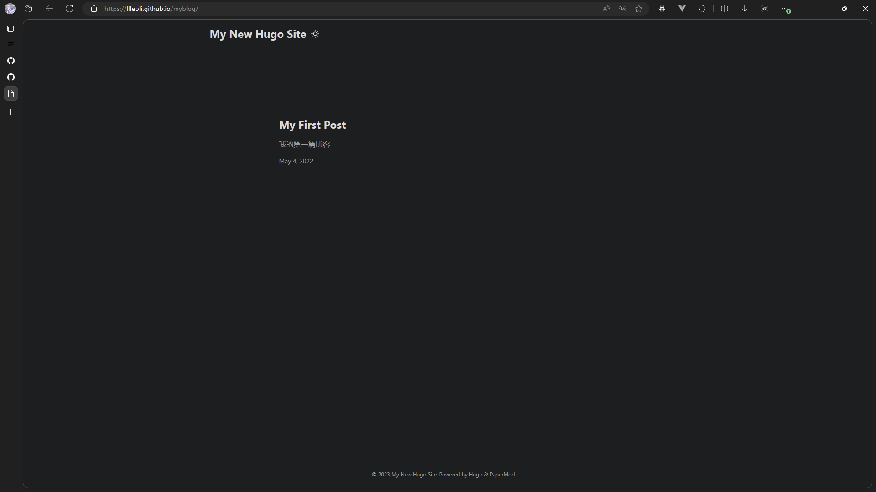View site information lock icon
876x492 pixels.
[x=94, y=9]
